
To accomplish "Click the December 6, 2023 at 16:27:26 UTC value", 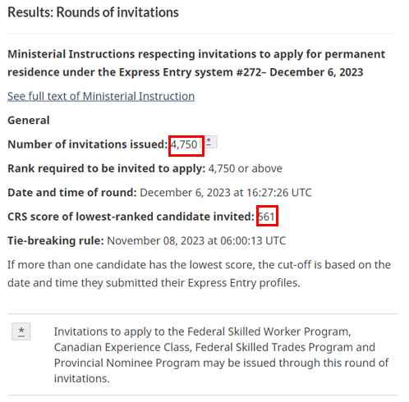I will click(x=226, y=193).
